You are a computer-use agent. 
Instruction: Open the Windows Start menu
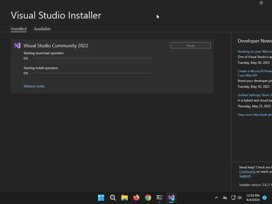101,198
